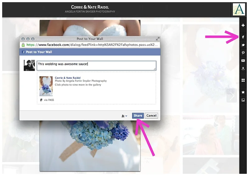Pin to Pinterest via sidebar icon
The height and width of the screenshot is (176, 249).
pyautogui.click(x=243, y=53)
